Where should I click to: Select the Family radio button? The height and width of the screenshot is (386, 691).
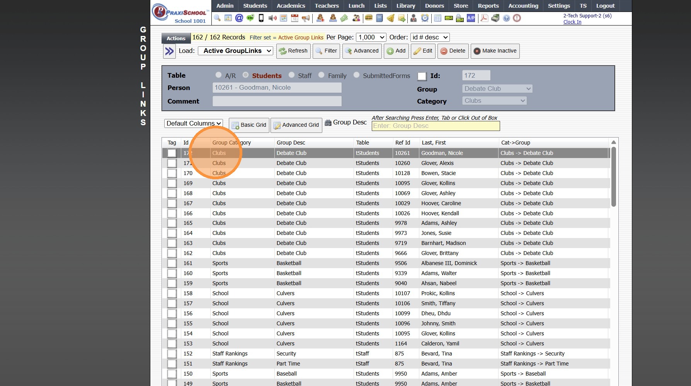point(322,75)
